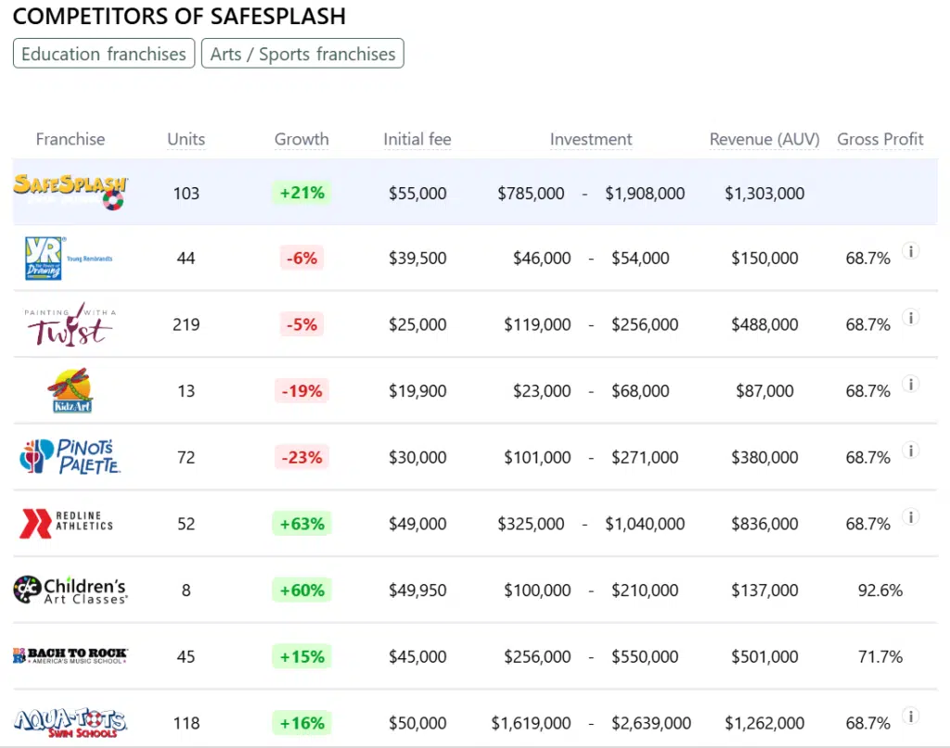Click the $488,000 revenue value
950x748 pixels.
click(764, 325)
